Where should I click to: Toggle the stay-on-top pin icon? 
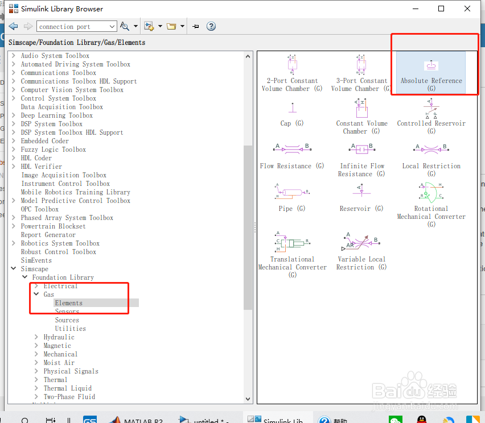pos(196,26)
